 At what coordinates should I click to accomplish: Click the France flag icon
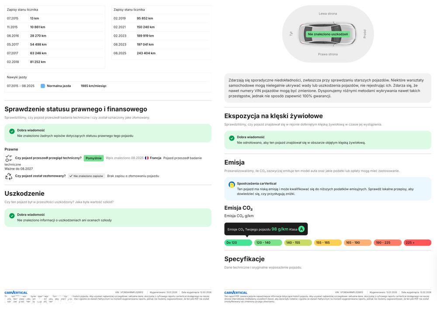(147, 158)
